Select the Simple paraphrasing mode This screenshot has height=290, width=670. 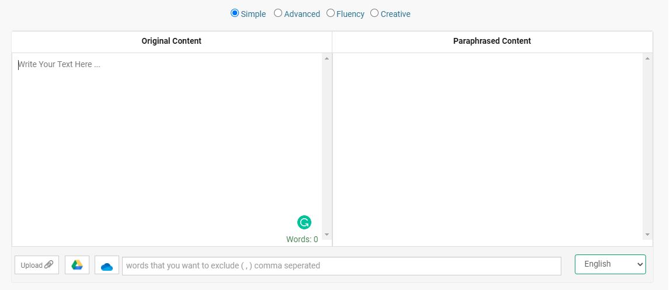[x=235, y=13]
